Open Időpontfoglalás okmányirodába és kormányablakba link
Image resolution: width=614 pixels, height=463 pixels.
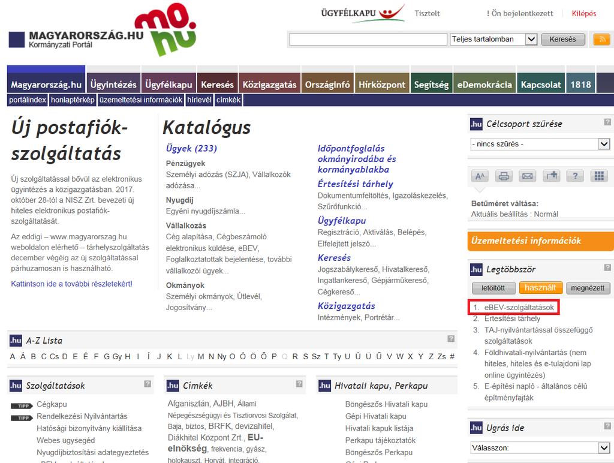(x=357, y=159)
